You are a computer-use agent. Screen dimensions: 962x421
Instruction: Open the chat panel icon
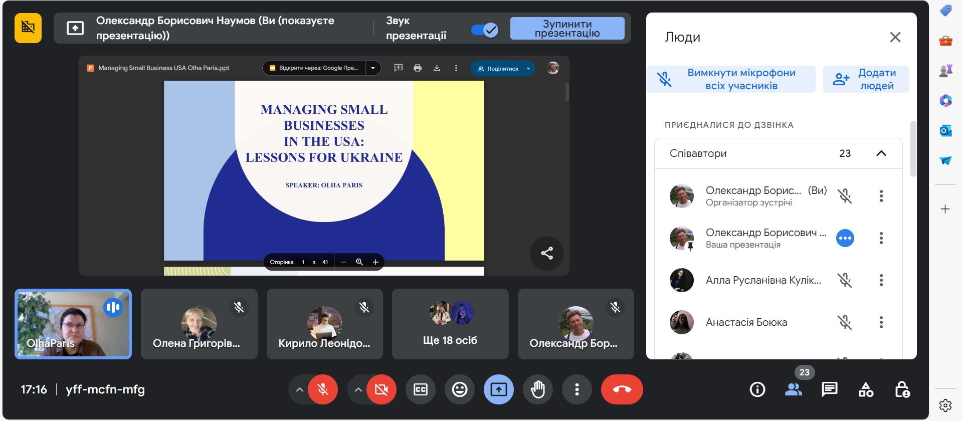(x=829, y=389)
